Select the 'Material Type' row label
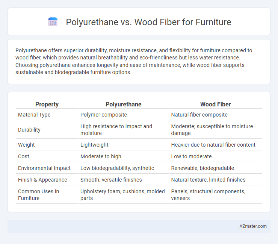Image resolution: width=278 pixels, height=244 pixels. pyautogui.click(x=34, y=115)
